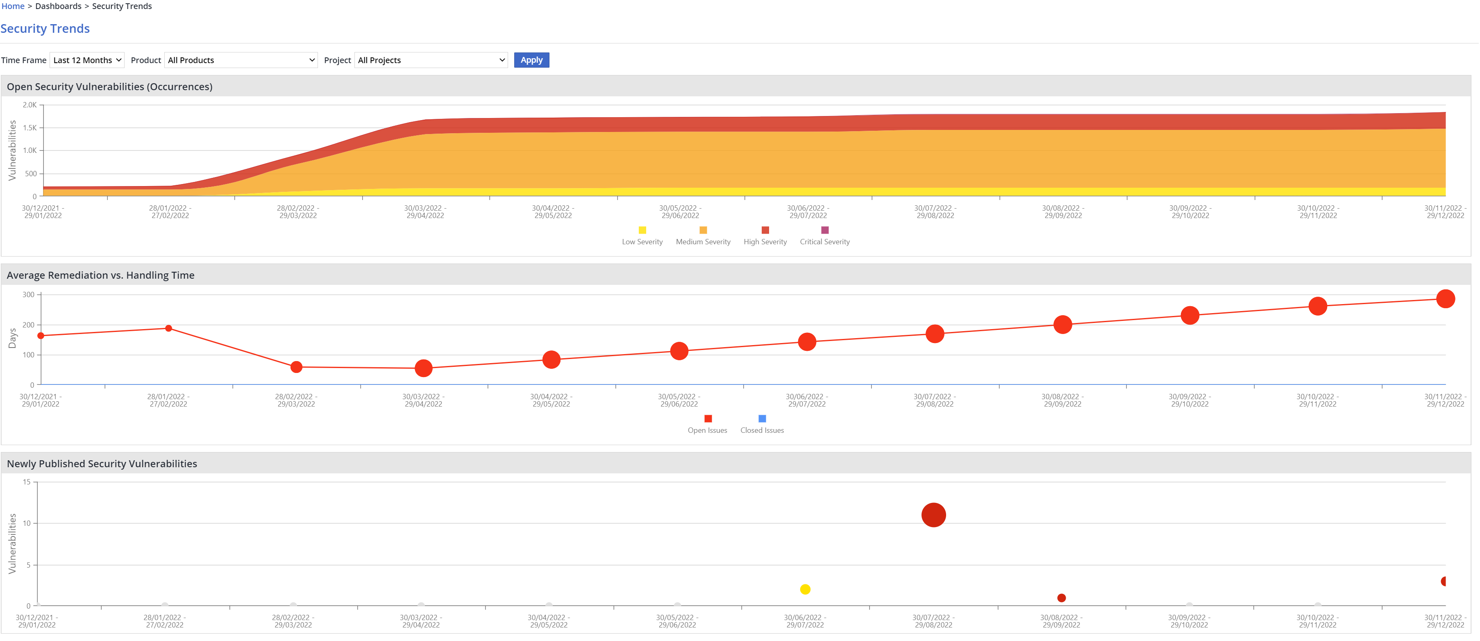Click the Closed Issues legend marker
The height and width of the screenshot is (641, 1480).
(x=762, y=419)
